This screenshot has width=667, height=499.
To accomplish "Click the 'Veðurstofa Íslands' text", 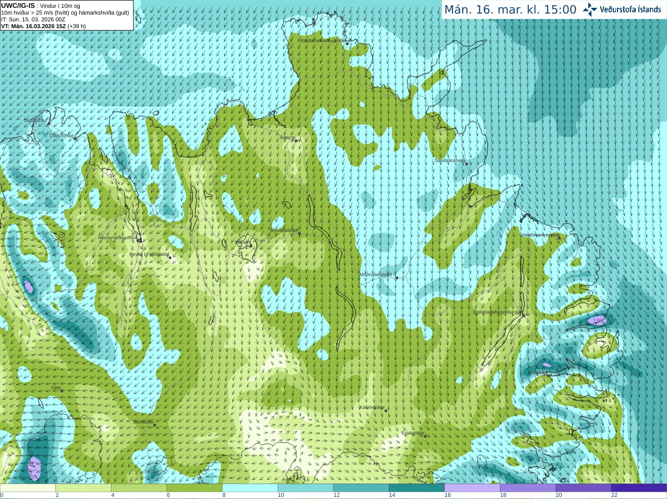I will pos(630,9).
